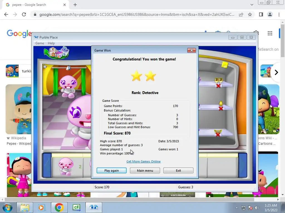Click the browser Back arrow
The width and height of the screenshot is (285, 213).
[6, 14]
